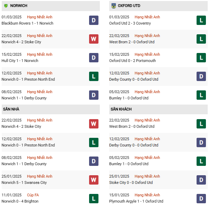
Task: Select the West Brom 2 - 0 Oxford Utd result in recent form
Action: coord(132,42)
